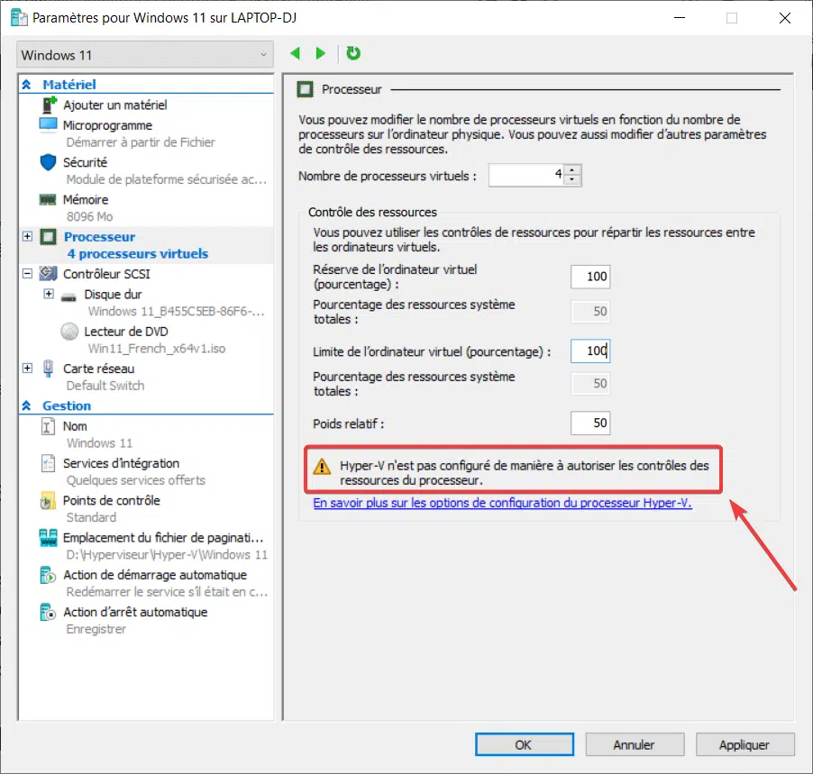813x774 pixels.
Task: Click the Win11_French_x64v1.iso file name
Action: [x=157, y=349]
